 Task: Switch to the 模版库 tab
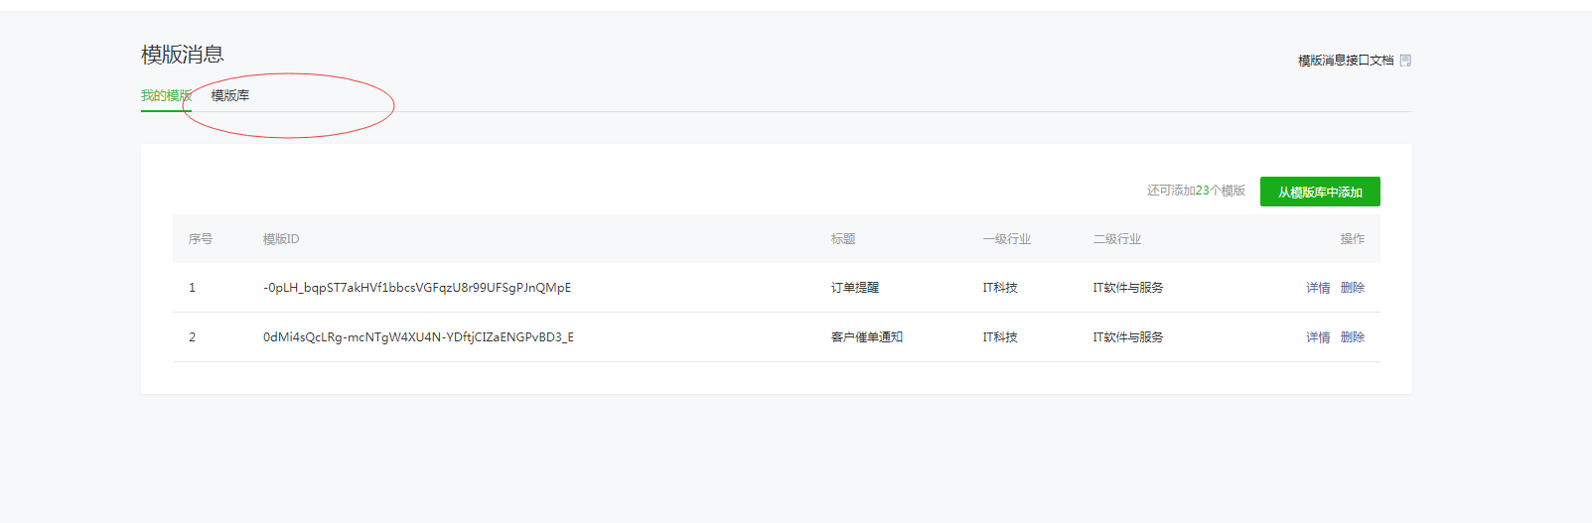pos(229,95)
